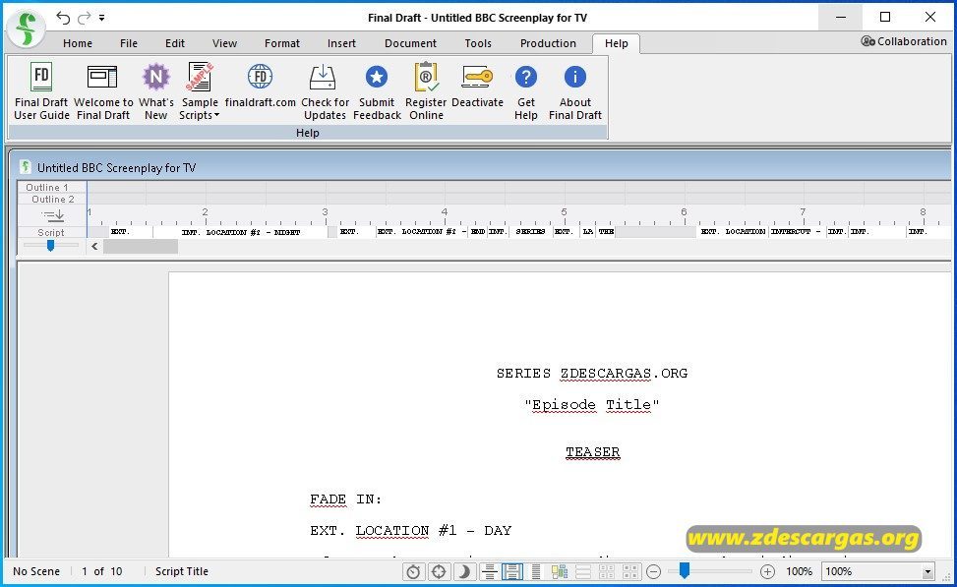
Task: Click Register Online
Action: pyautogui.click(x=426, y=91)
